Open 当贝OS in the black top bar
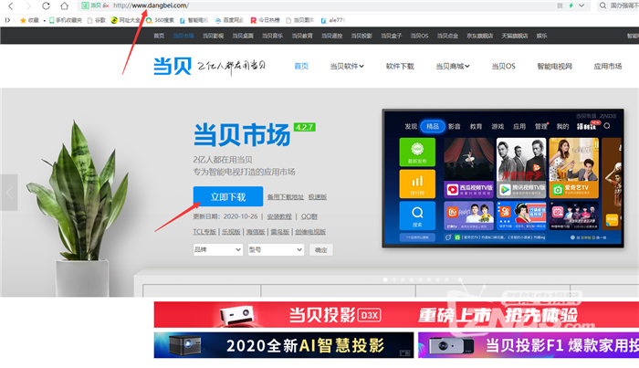 (419, 36)
